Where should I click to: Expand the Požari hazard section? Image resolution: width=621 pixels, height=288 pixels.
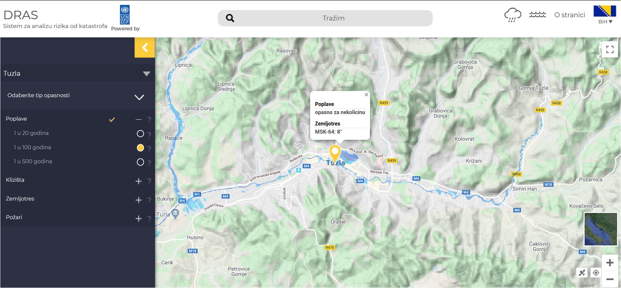click(139, 218)
